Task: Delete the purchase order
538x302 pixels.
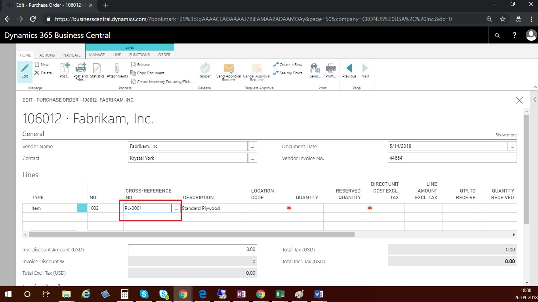Action: tap(43, 73)
